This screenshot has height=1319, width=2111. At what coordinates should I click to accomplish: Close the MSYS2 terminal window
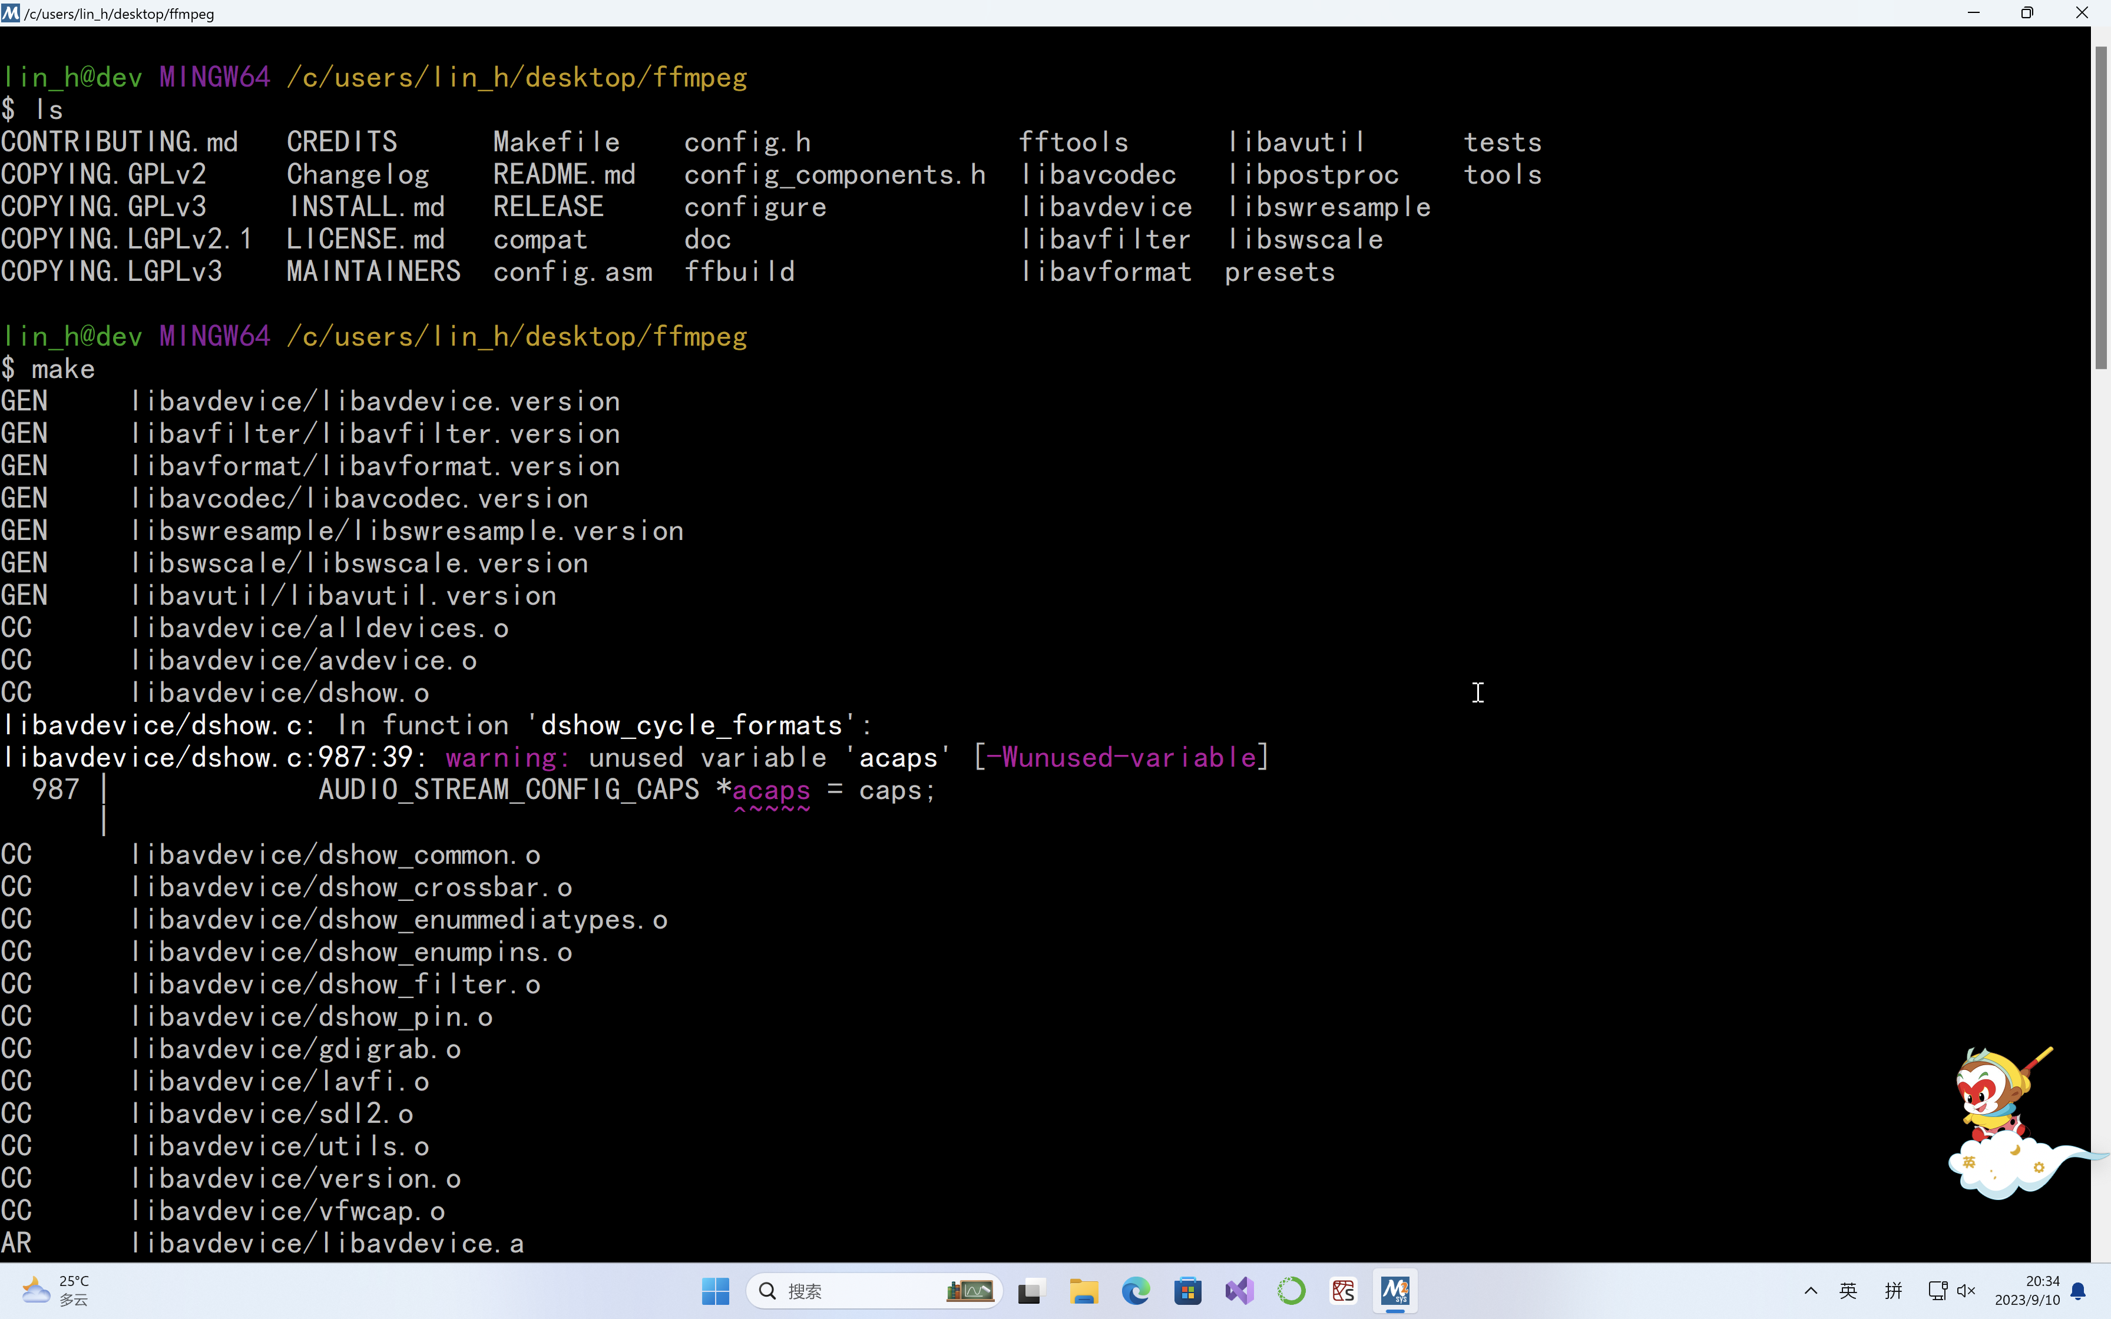pyautogui.click(x=2082, y=13)
